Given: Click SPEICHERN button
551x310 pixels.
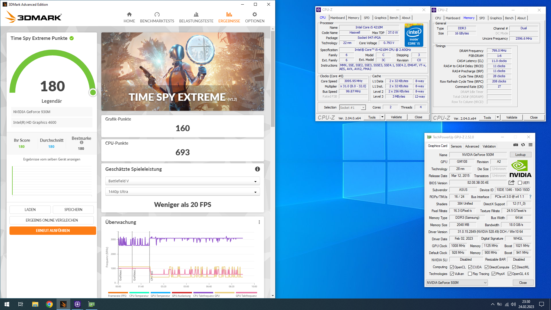Looking at the screenshot, I should click(73, 210).
